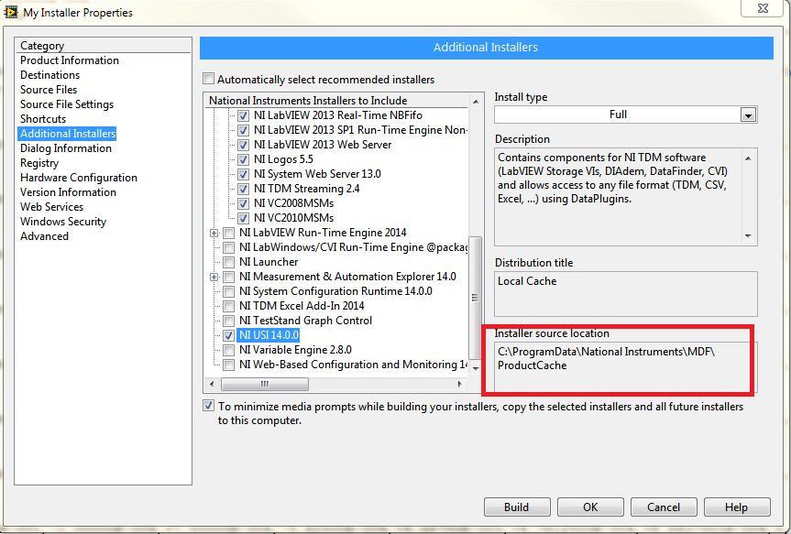
Task: Check NI Measurement & Automation Explorer 14.0
Action: tap(228, 277)
